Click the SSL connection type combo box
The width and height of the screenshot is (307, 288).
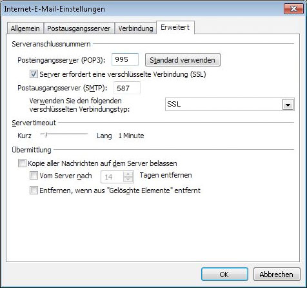tap(230, 105)
